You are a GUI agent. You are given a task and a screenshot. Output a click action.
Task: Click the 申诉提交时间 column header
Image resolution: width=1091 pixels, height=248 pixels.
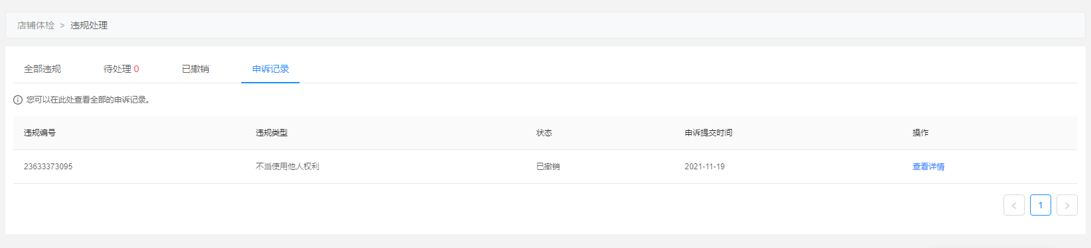pyautogui.click(x=709, y=133)
